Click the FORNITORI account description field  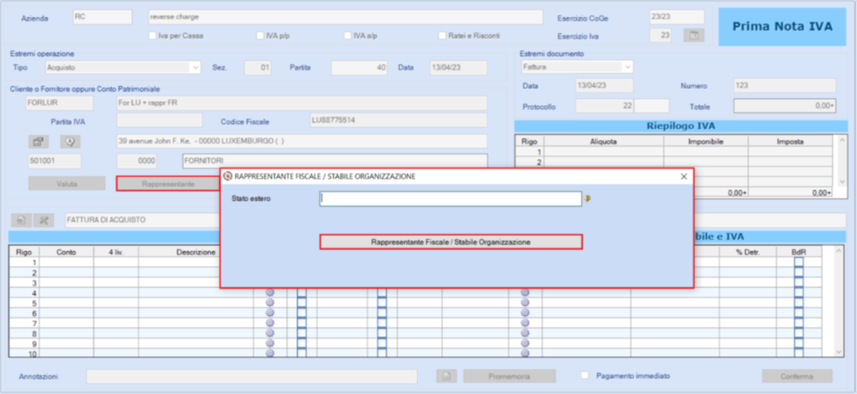point(335,162)
